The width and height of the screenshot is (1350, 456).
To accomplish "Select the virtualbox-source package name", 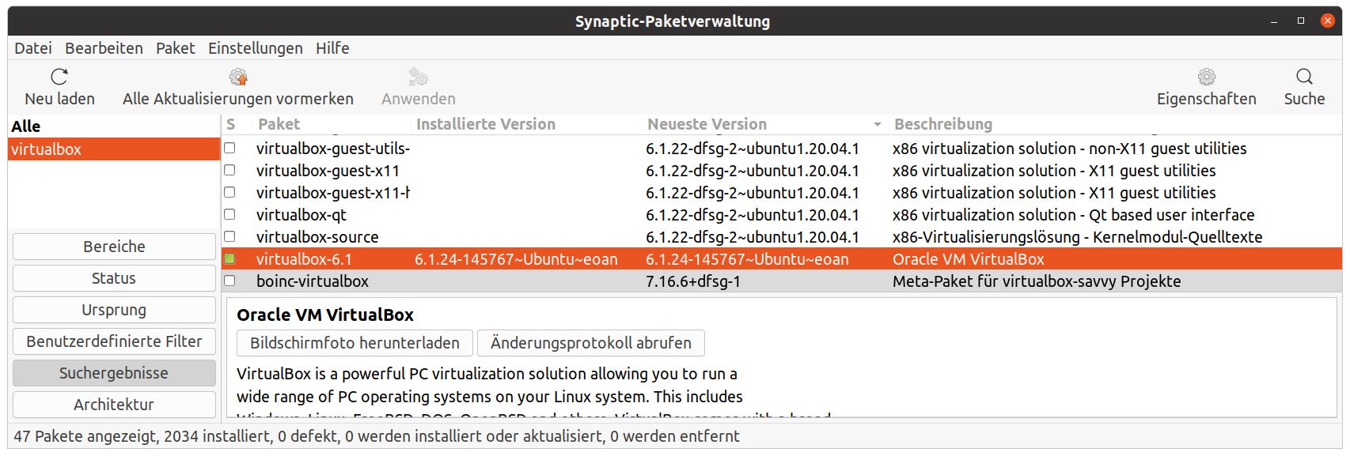I will coord(317,237).
